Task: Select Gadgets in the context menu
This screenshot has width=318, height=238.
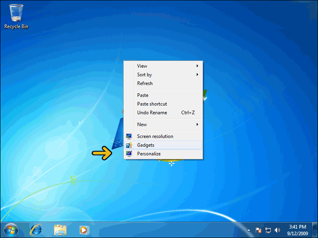Action: 163,145
